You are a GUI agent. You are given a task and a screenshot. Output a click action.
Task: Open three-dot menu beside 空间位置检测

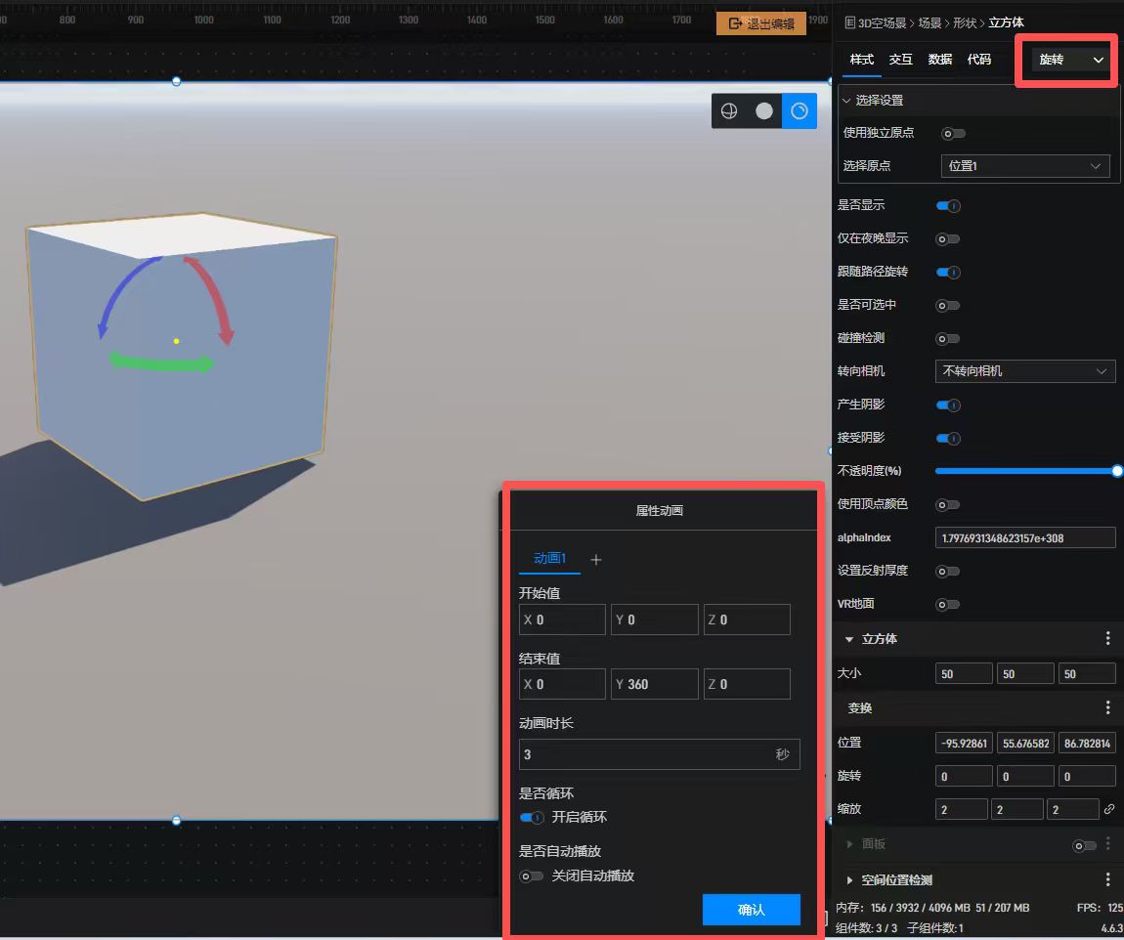click(1107, 879)
